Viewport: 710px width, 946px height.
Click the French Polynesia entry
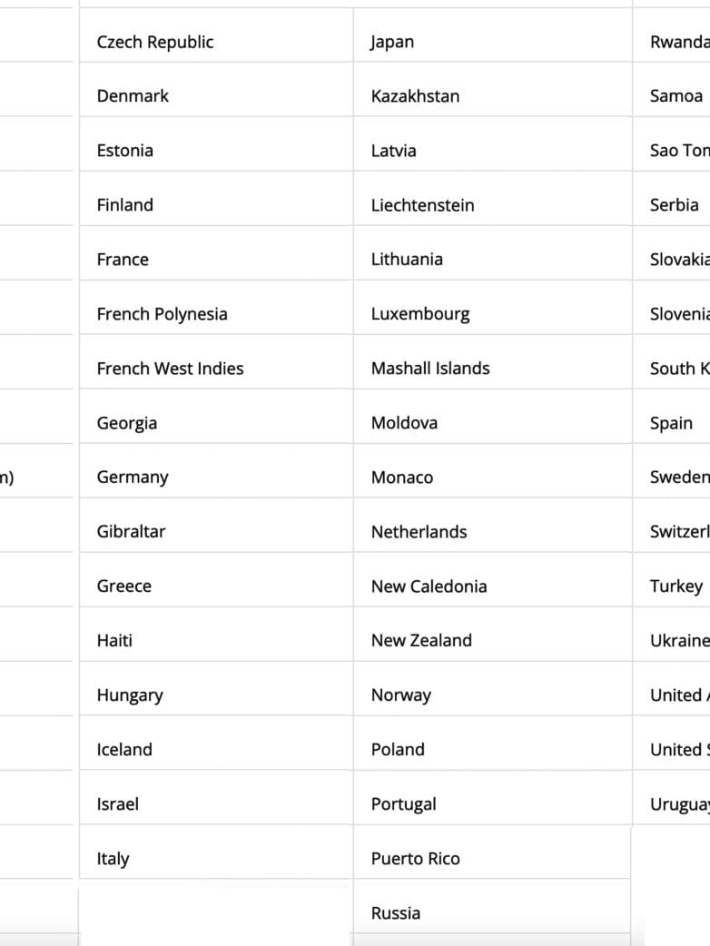point(162,314)
